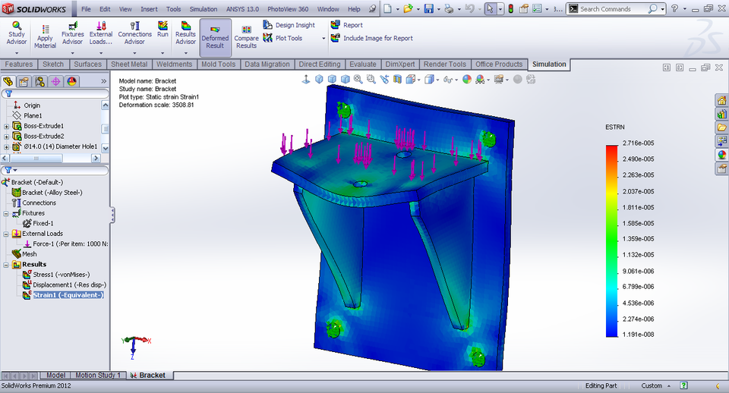The image size is (729, 393).
Task: Switch to the Motion Study 1 tab
Action: tap(98, 375)
